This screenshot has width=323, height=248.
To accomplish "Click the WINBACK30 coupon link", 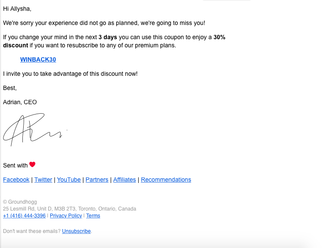I will [x=38, y=59].
